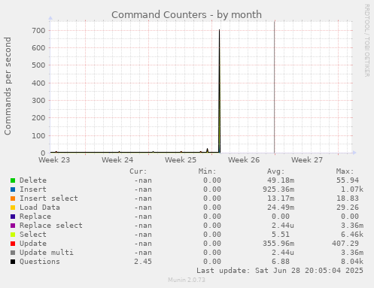Click the Questions current value 2.45
The image size is (374, 288).
coord(143,262)
